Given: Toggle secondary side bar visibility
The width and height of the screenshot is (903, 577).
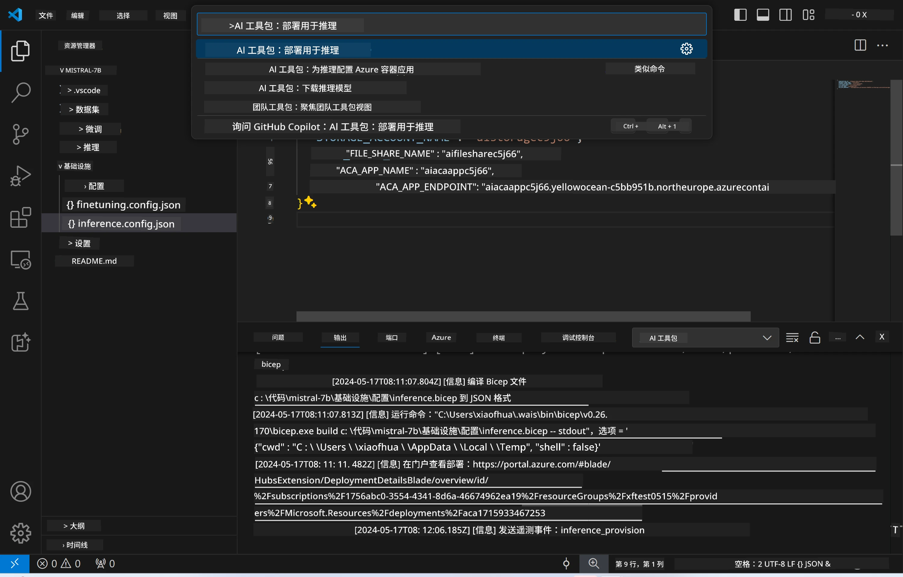Looking at the screenshot, I should pyautogui.click(x=785, y=15).
